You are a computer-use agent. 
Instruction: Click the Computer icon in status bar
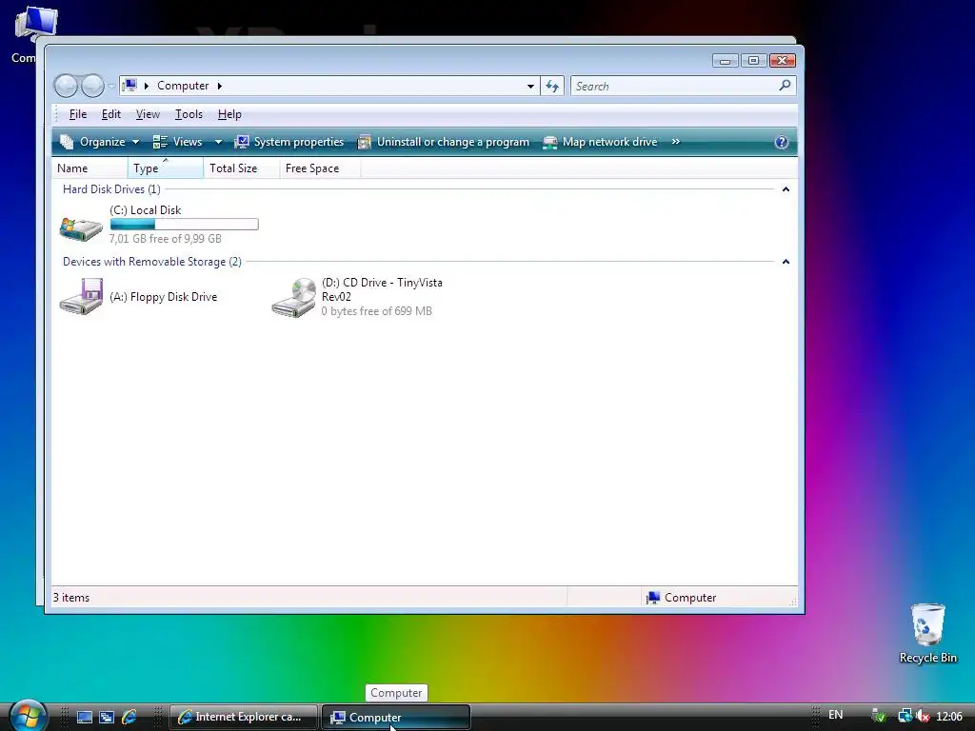(652, 598)
